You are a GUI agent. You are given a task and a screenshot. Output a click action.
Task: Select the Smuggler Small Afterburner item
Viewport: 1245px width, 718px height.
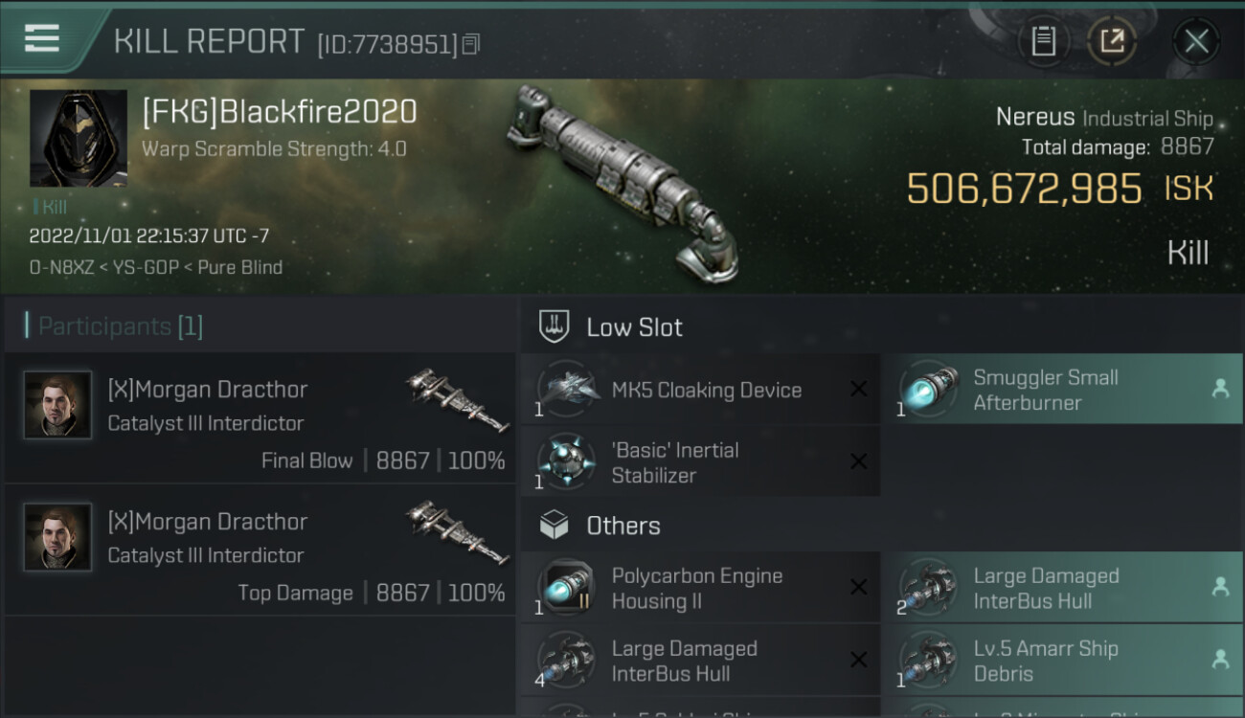tap(1061, 389)
